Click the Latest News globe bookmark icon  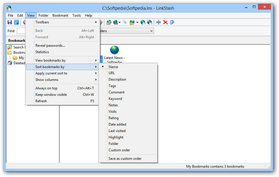114,50
